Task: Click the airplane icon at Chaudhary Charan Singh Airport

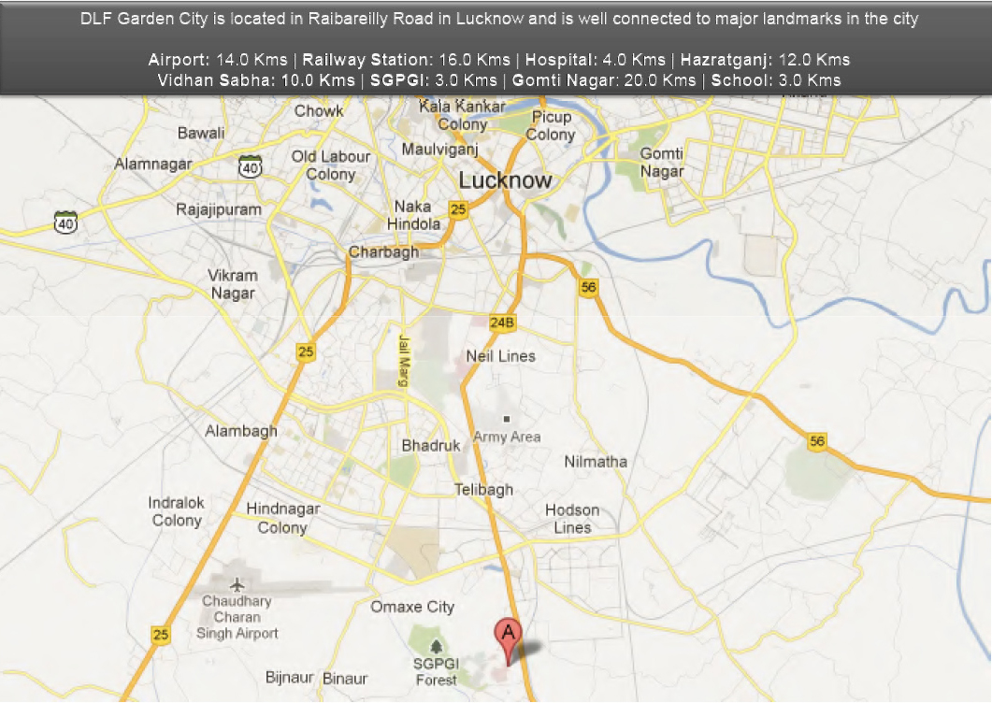Action: click(237, 585)
